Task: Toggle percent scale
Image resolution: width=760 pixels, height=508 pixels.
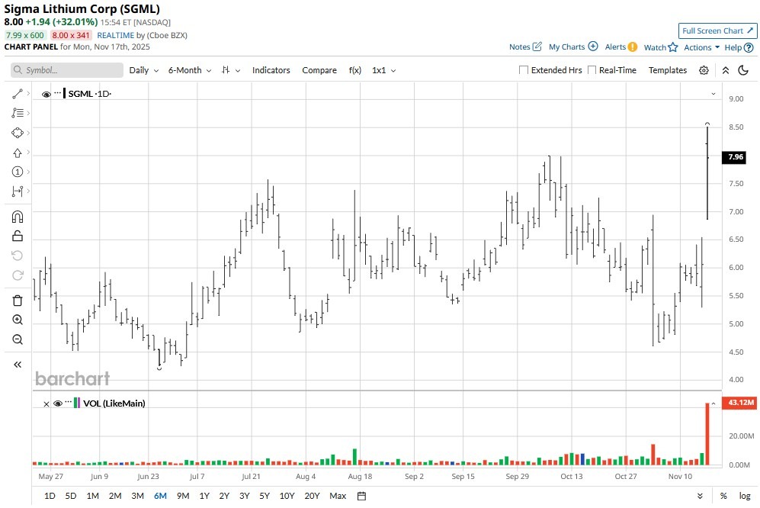Action: coord(723,496)
